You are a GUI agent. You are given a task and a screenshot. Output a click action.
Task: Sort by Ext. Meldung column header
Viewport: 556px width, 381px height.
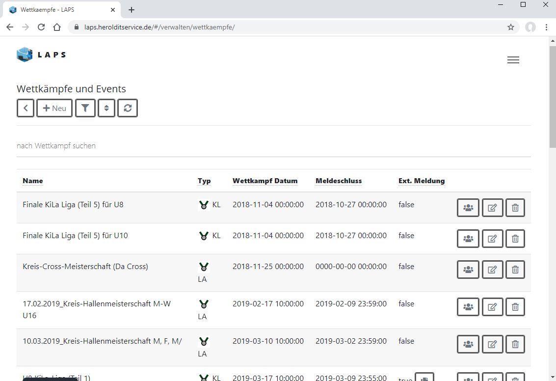pos(422,181)
